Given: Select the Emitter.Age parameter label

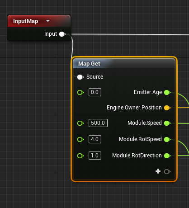Looking at the screenshot, I should 148,92.
